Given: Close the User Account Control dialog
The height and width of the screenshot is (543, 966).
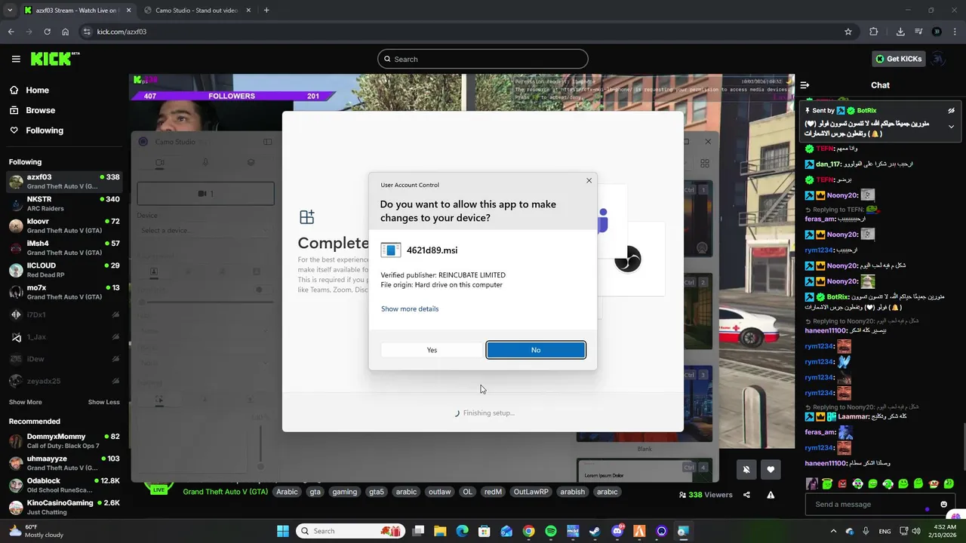Looking at the screenshot, I should [589, 180].
